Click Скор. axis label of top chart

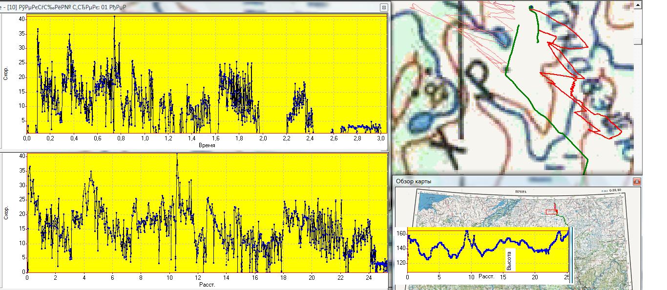point(6,73)
